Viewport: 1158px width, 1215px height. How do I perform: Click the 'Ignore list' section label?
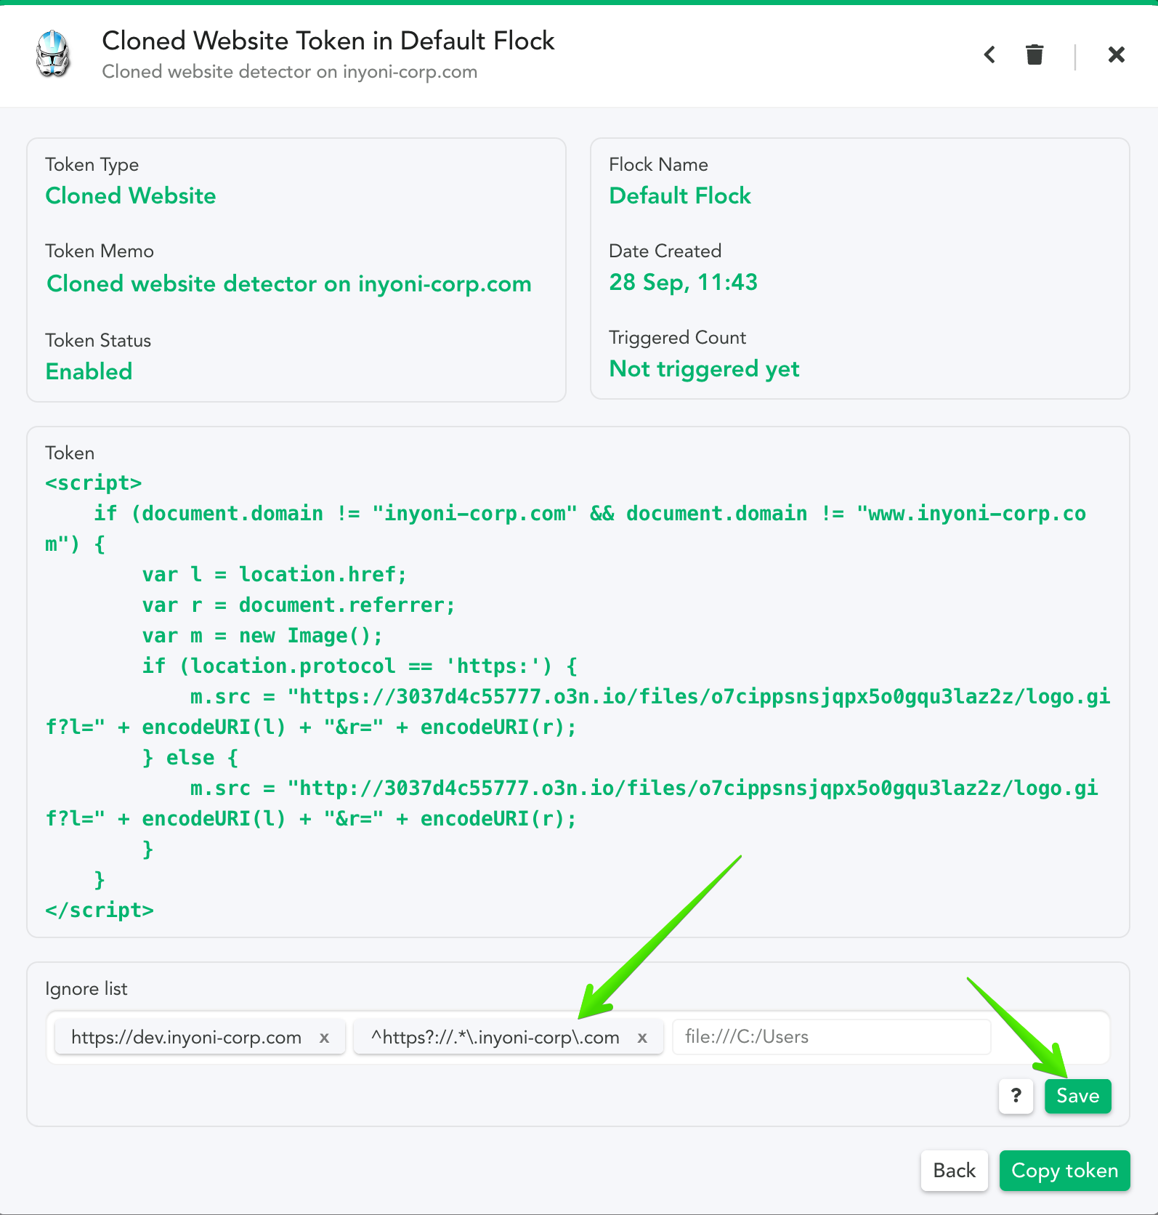(x=86, y=989)
